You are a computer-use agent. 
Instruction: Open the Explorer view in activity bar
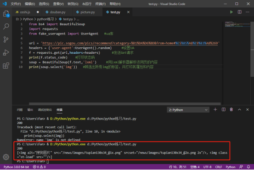click(6, 14)
